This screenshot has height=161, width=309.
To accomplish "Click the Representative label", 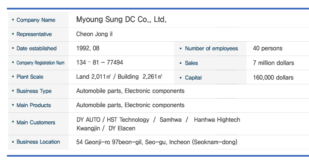I will click(34, 34).
